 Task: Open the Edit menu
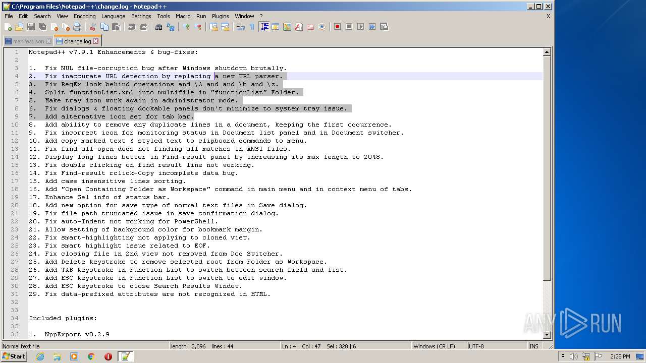[x=23, y=16]
